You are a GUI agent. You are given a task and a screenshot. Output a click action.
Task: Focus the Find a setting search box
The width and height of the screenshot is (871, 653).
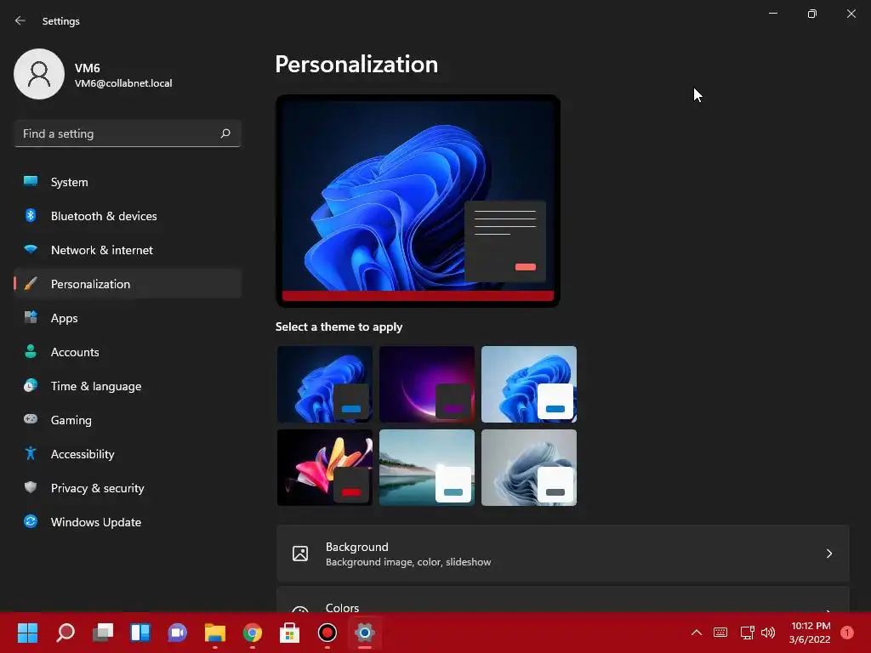pyautogui.click(x=128, y=133)
